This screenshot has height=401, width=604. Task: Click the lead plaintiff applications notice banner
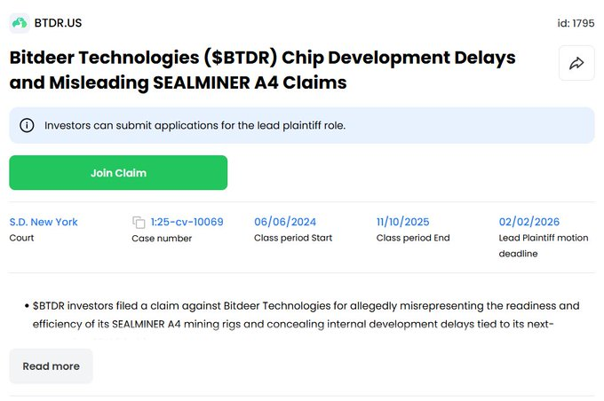(302, 126)
